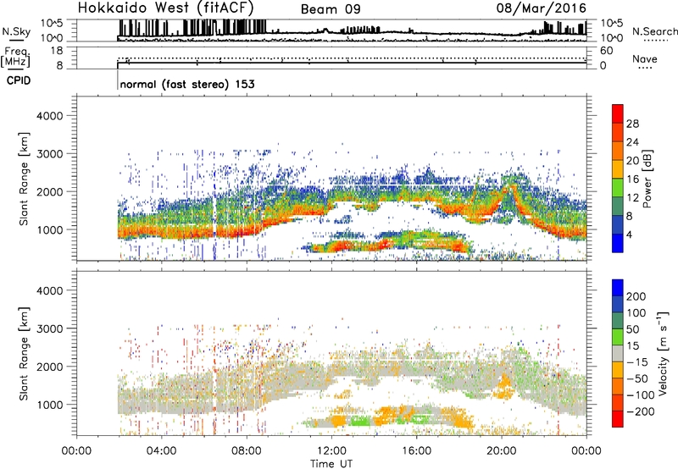
Task: Click 'Slant Range [km]' label of power panel
Action: 24,179
